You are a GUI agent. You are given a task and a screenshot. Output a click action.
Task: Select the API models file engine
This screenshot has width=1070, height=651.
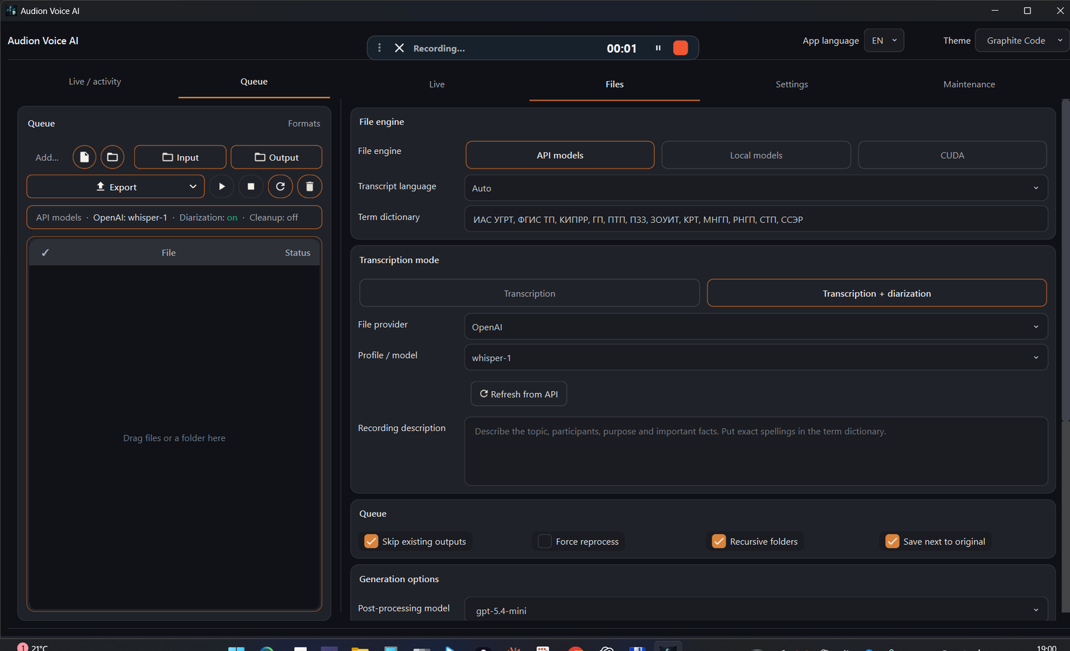tap(560, 155)
